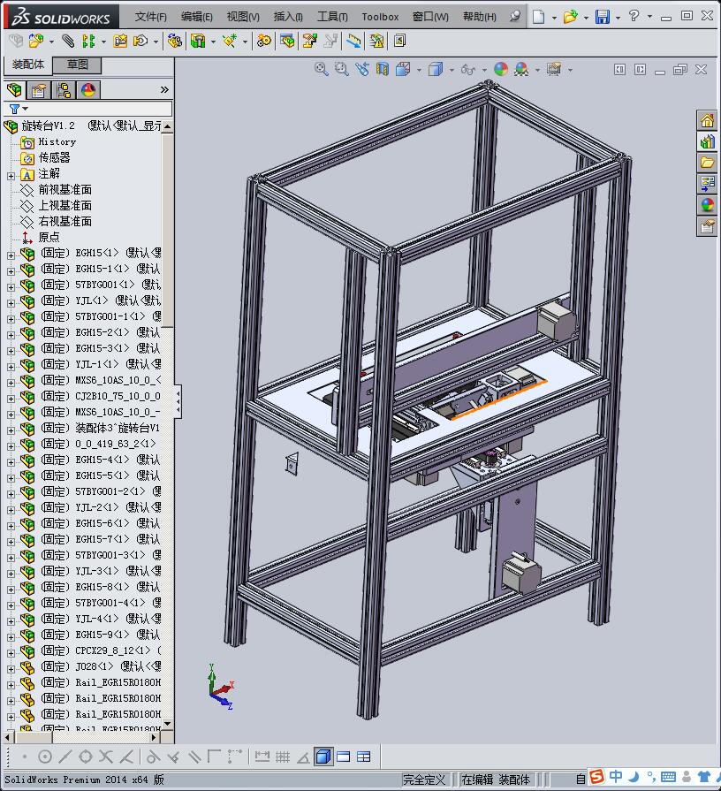Image resolution: width=721 pixels, height=791 pixels.
Task: Open the 视图(V) menu
Action: click(x=243, y=17)
